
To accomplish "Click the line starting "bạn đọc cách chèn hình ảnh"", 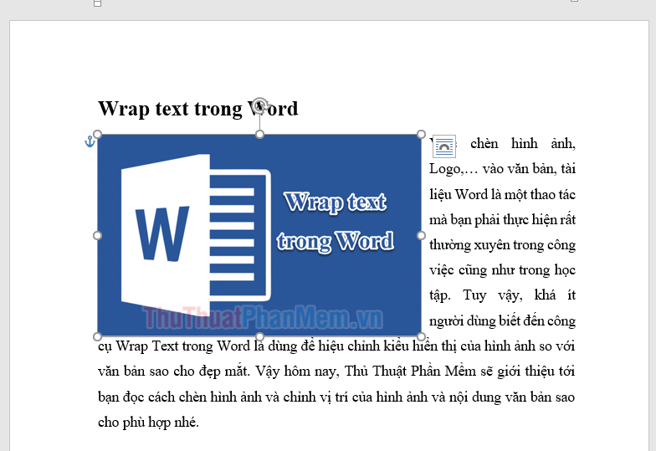I will (336, 397).
